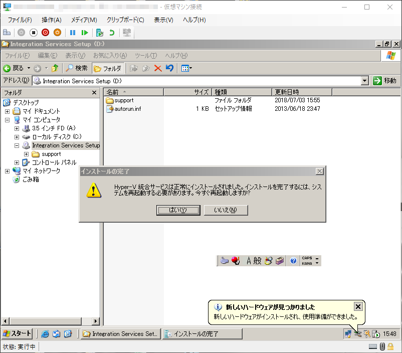Shut down the VM with the red icon
Screen dimensions: 402x353
point(46,33)
